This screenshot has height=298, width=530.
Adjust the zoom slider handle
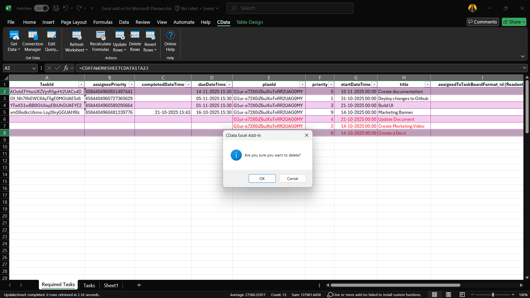493,295
